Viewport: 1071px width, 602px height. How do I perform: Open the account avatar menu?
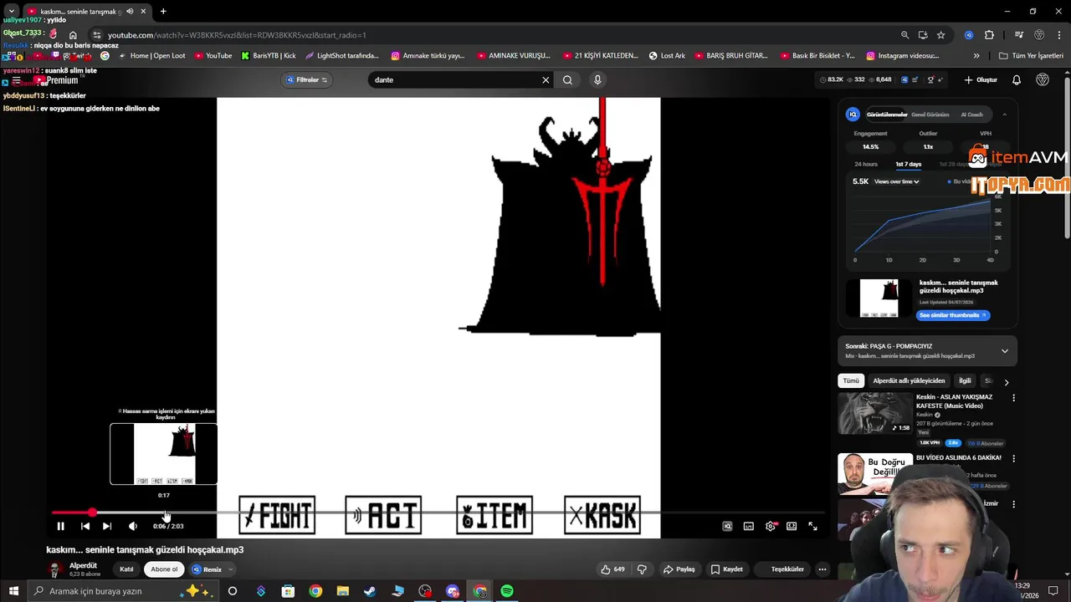1043,80
